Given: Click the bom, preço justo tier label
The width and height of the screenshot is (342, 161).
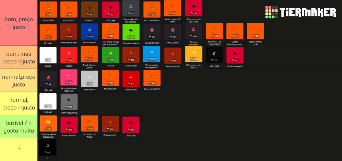Looking at the screenshot, I should [19, 23].
